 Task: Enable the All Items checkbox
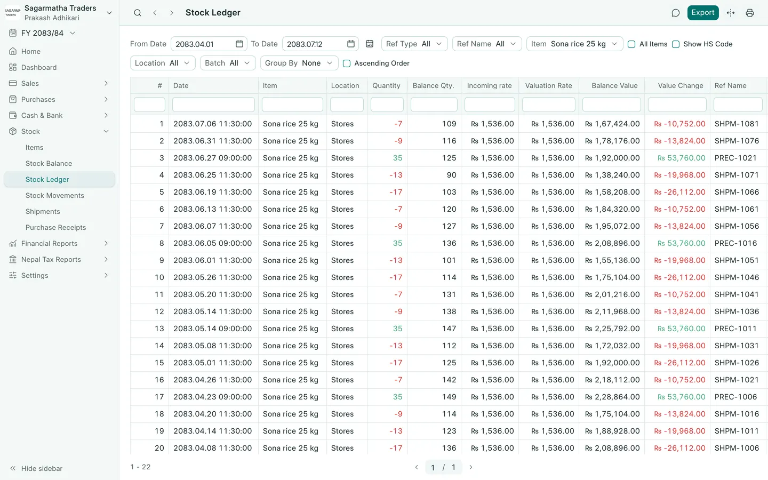click(x=631, y=44)
